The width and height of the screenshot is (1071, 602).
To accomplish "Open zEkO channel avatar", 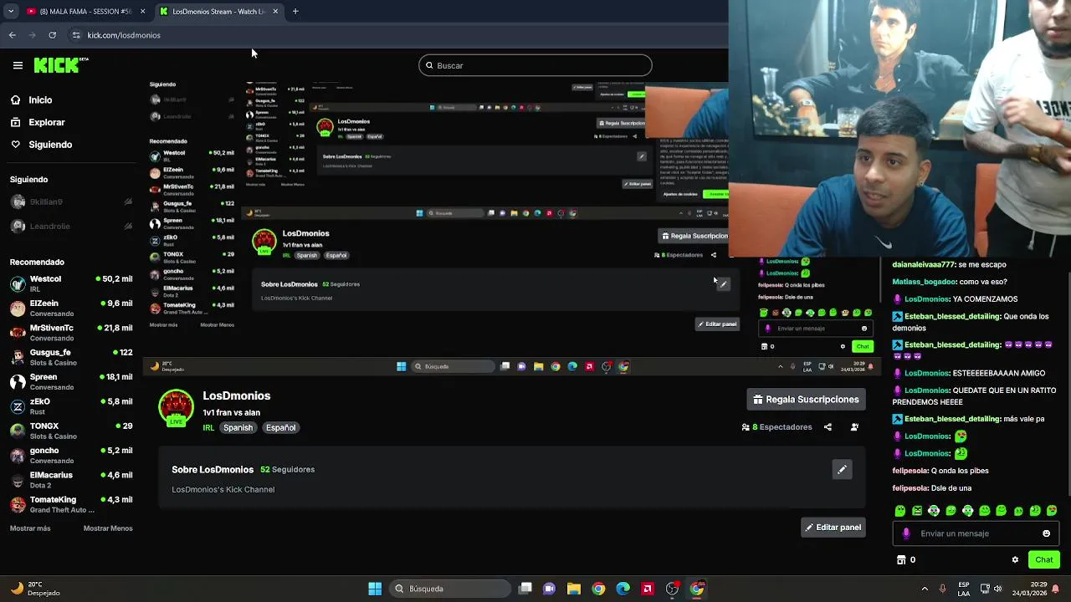I will pos(18,406).
